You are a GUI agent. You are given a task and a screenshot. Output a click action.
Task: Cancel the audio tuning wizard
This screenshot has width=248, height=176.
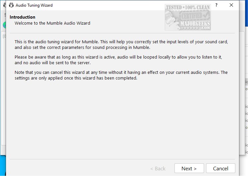(220, 168)
